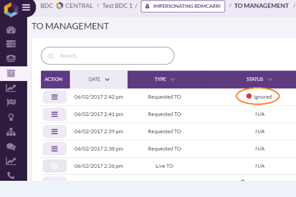Click date 06/02/2017 2:38 pm
The height and width of the screenshot is (197, 296).
coord(99,149)
